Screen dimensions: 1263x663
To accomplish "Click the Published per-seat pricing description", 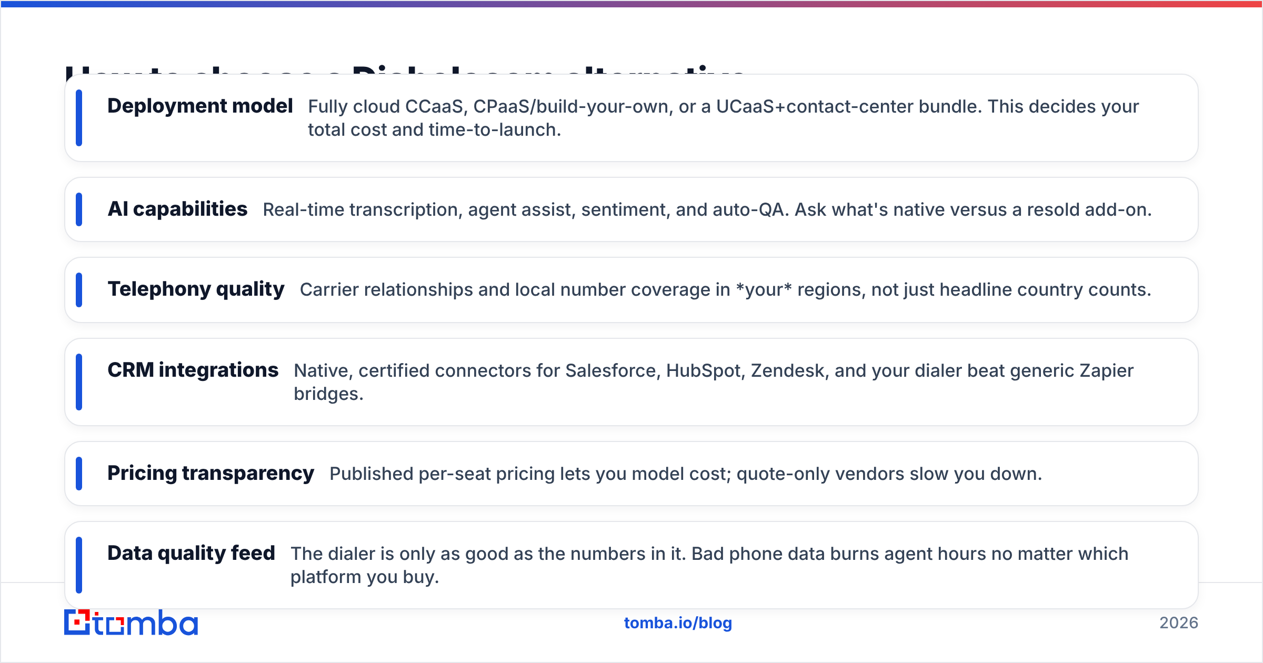I will point(686,474).
